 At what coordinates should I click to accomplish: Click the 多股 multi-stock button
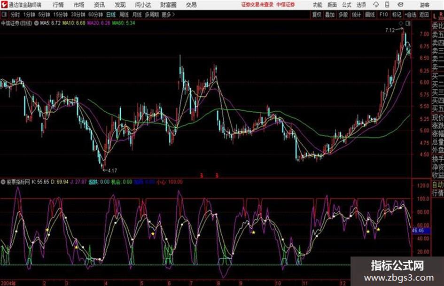click(343, 15)
